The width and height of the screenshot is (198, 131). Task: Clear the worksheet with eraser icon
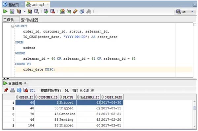click(75, 11)
